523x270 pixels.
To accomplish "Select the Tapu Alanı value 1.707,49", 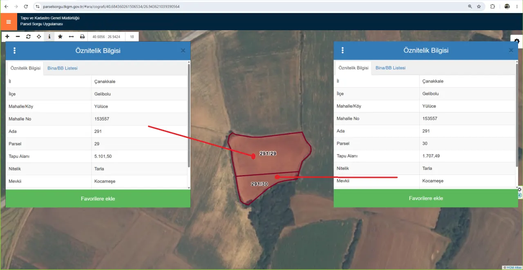I will pyautogui.click(x=431, y=156).
